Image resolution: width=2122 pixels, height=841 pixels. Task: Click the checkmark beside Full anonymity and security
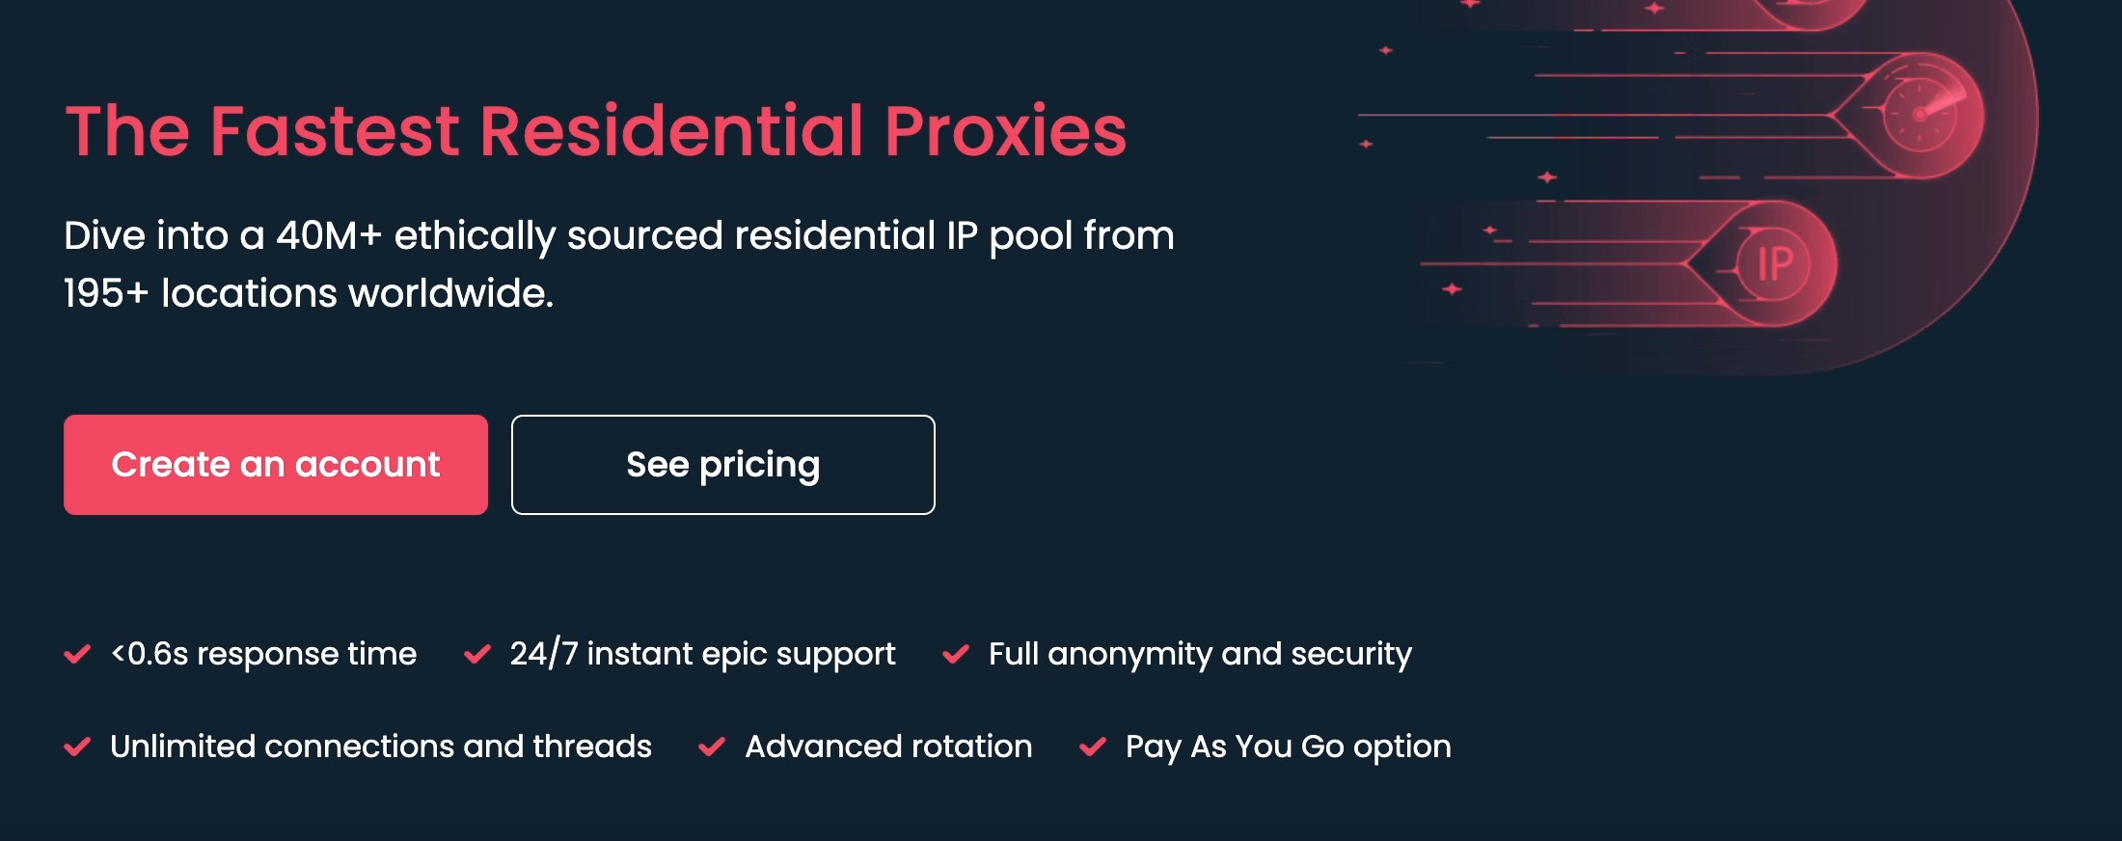pos(956,654)
